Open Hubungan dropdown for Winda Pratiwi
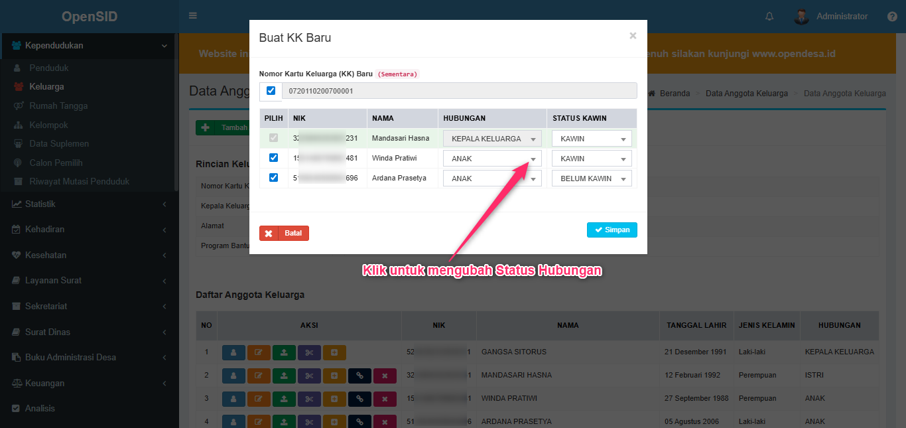This screenshot has height=428, width=906. (x=492, y=159)
